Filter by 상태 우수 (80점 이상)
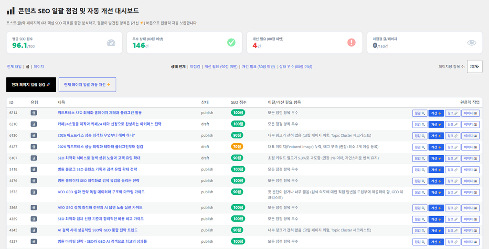The height and width of the screenshot is (249, 489). coord(296,67)
